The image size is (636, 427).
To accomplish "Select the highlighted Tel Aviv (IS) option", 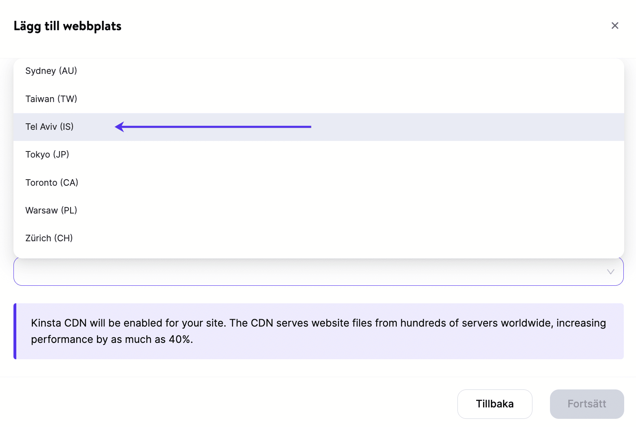I will tap(50, 127).
